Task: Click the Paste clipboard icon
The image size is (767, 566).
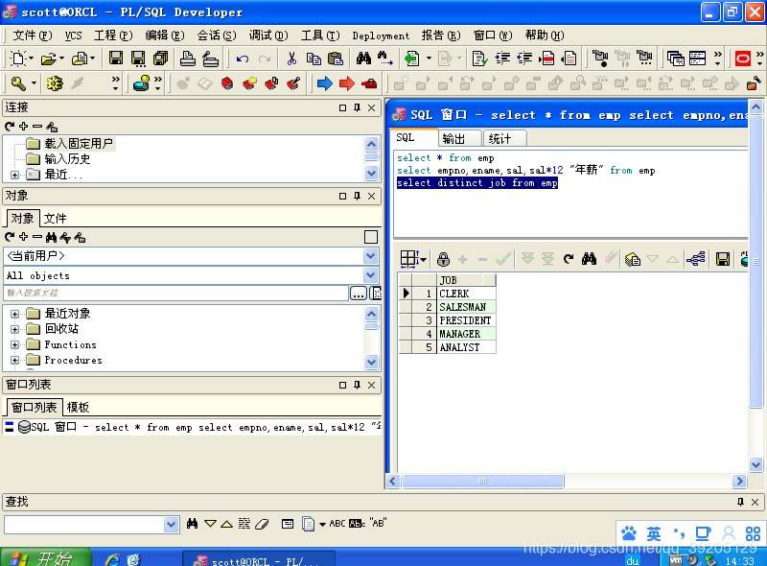Action: 336,59
